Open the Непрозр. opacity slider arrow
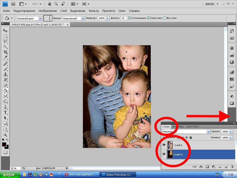 [108, 18]
